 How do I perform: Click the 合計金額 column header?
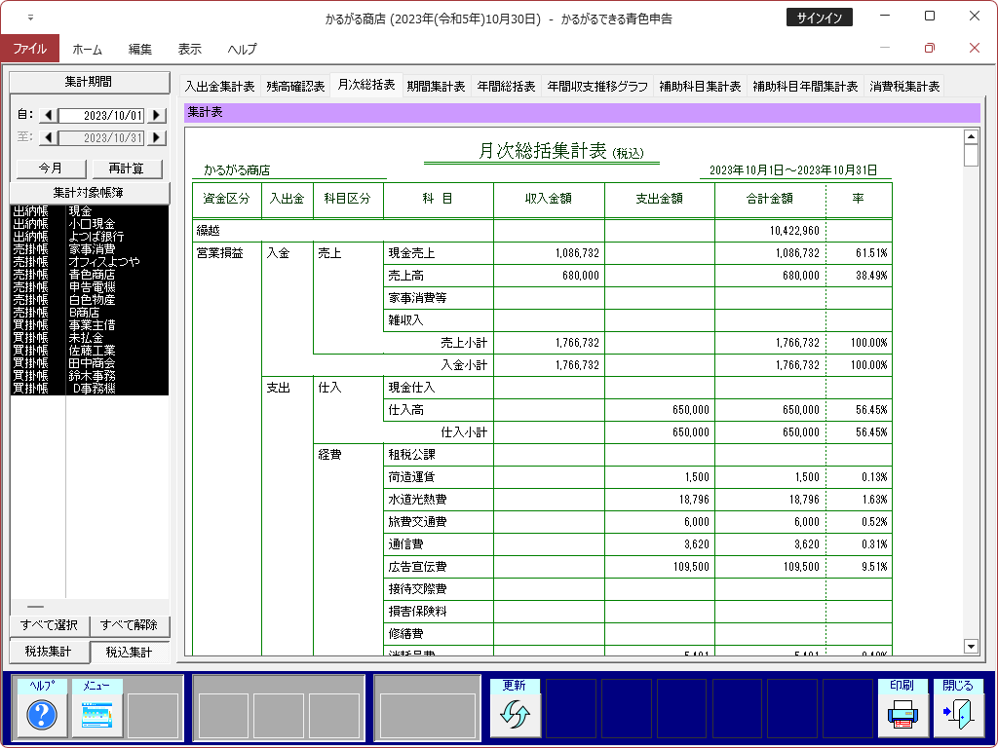point(770,199)
